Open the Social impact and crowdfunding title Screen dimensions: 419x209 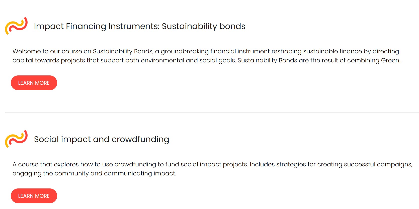102,139
